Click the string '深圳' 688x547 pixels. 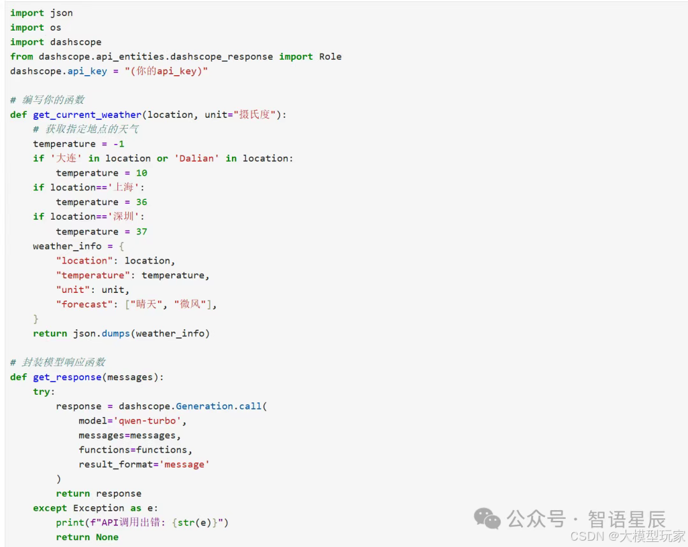pyautogui.click(x=124, y=217)
